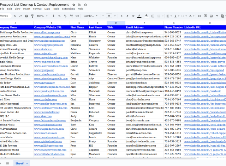Open text rotation dropdown
The height and width of the screenshot is (166, 226).
tap(192, 16)
